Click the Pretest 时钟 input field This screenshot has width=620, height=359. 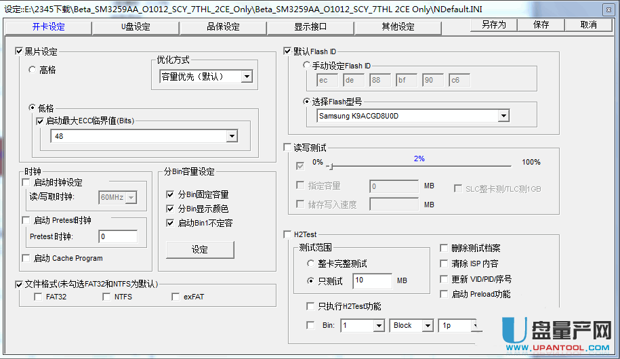click(118, 236)
